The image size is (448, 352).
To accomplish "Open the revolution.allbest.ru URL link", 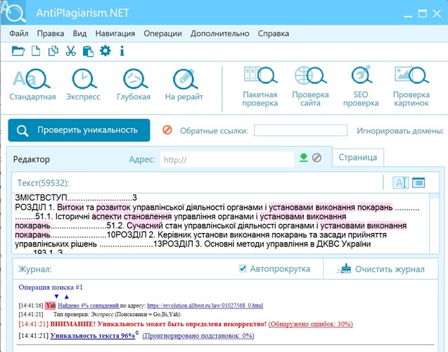I will point(205,306).
